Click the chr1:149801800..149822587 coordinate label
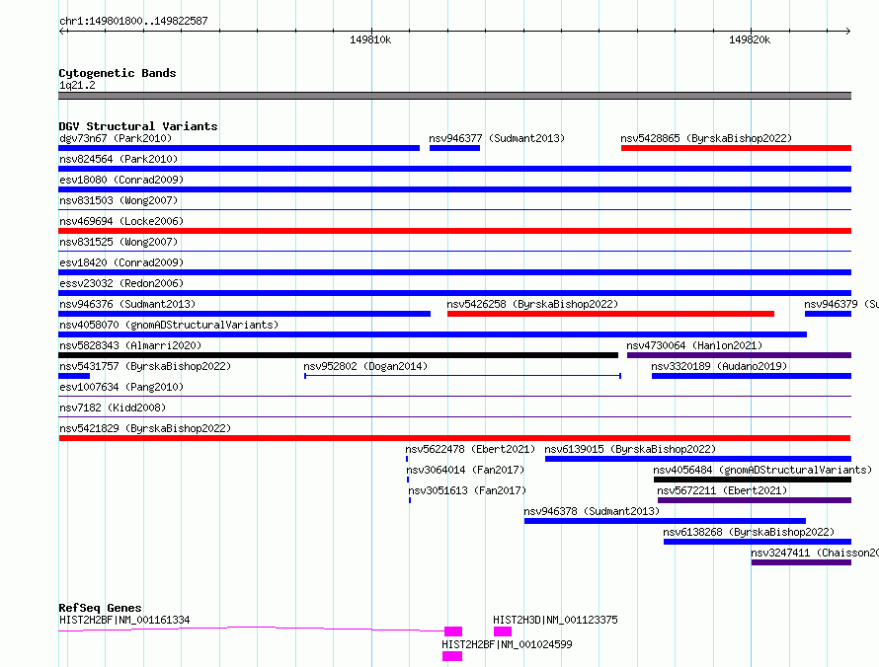879x667 pixels. point(133,21)
